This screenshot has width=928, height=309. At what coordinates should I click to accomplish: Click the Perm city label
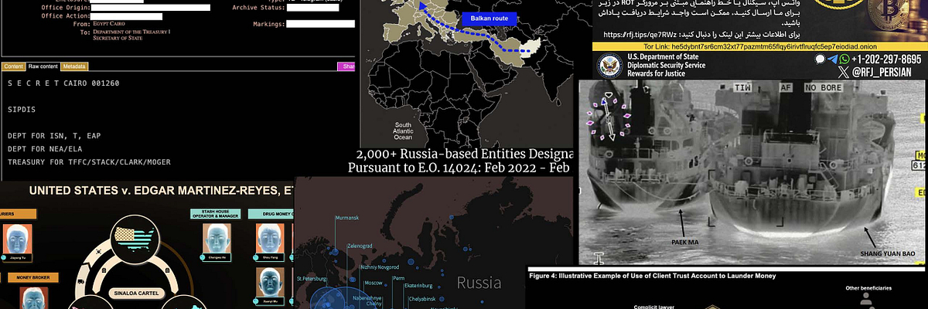point(399,277)
